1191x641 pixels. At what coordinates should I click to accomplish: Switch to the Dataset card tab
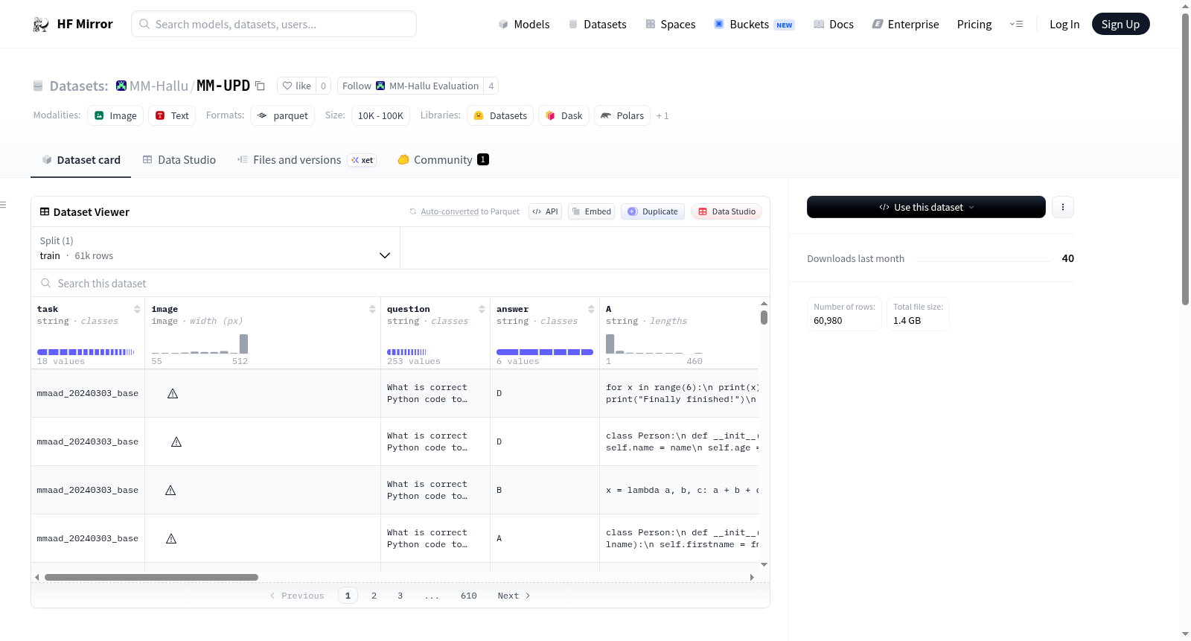[x=80, y=159]
